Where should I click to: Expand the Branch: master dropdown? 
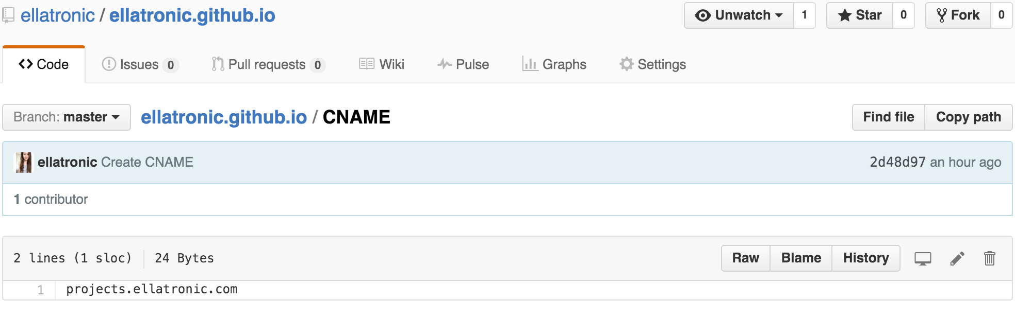coord(67,117)
